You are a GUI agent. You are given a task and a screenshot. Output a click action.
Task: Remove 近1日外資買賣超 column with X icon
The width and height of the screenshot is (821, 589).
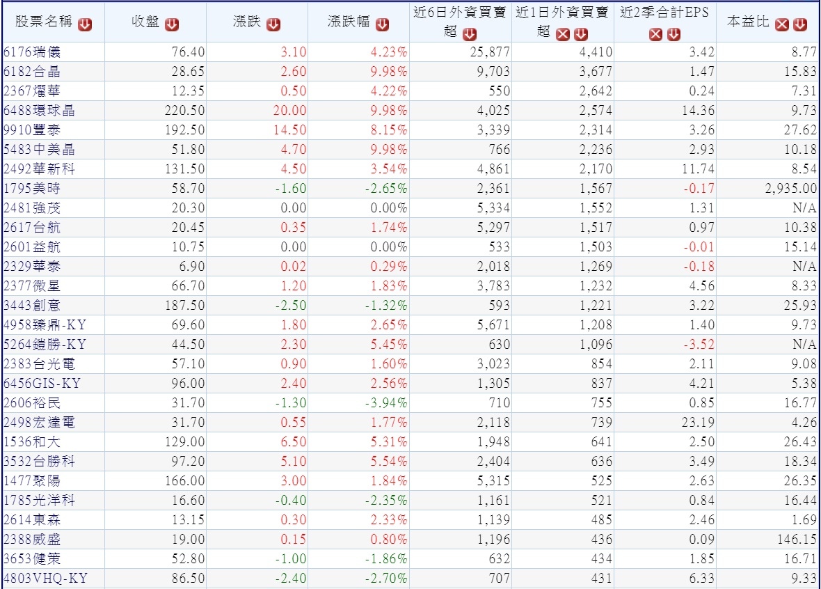pyautogui.click(x=563, y=34)
